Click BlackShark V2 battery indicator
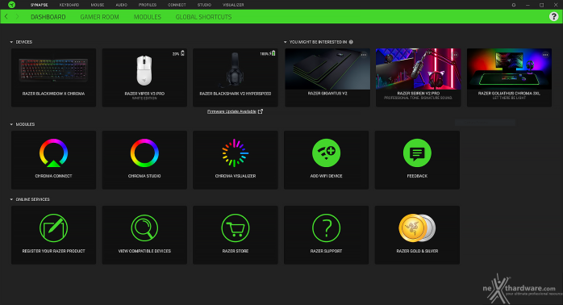563x305 pixels. (268, 53)
